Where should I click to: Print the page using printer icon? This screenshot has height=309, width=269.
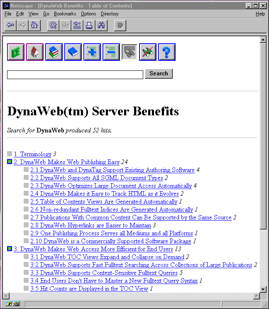pyautogui.click(x=89, y=25)
